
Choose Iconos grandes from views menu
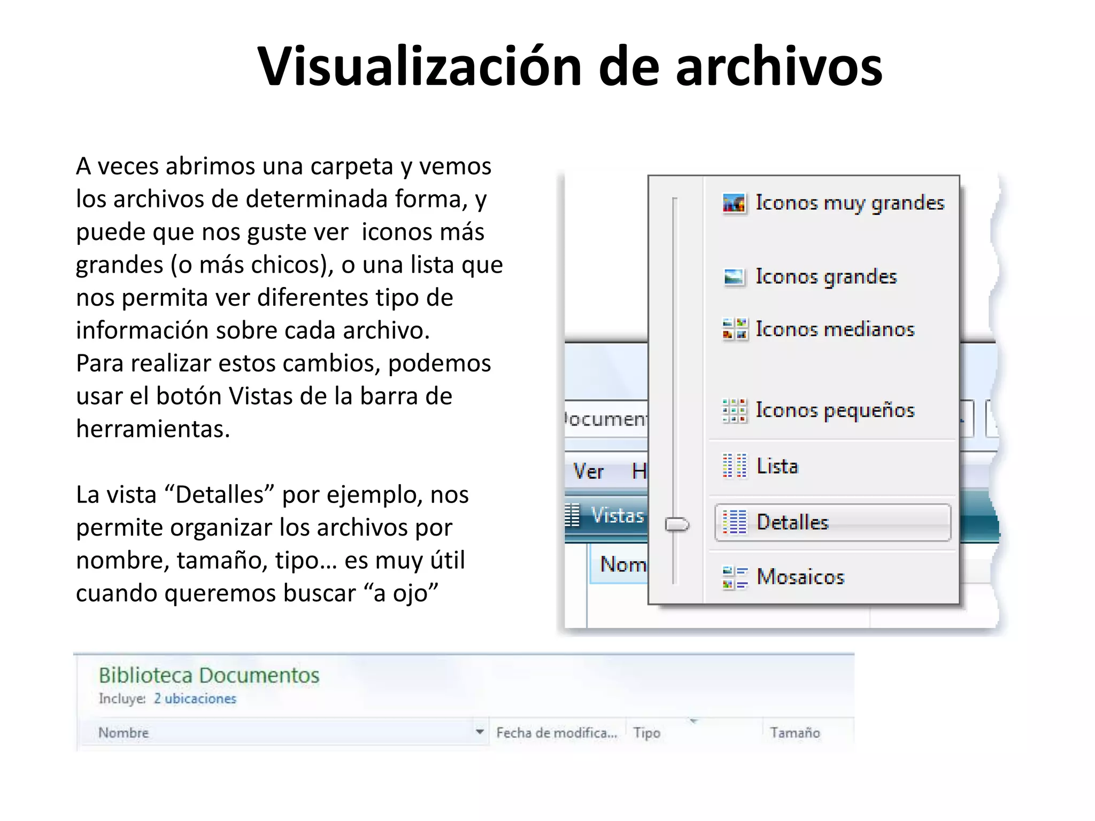pyautogui.click(x=833, y=277)
